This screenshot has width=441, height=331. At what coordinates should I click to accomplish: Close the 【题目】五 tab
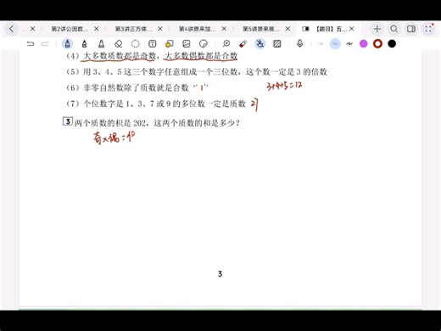352,29
